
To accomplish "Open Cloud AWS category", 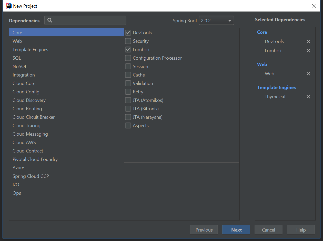I will click(x=66, y=143).
